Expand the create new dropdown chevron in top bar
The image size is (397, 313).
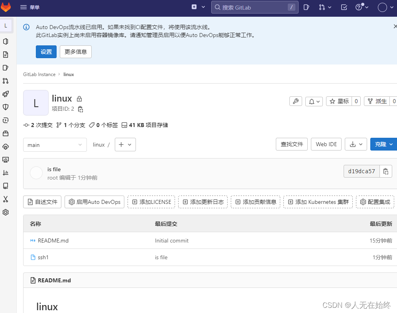(203, 7)
